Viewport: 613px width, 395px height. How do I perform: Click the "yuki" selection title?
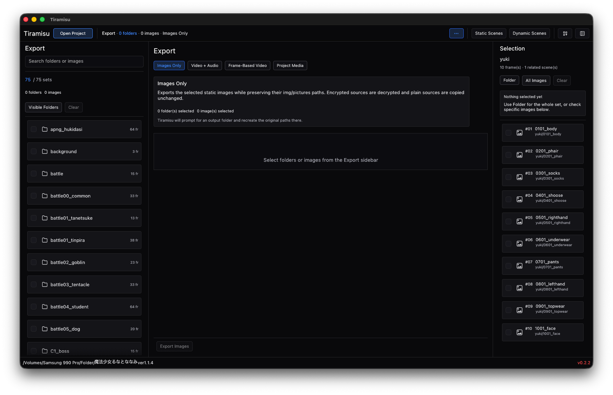pos(505,59)
